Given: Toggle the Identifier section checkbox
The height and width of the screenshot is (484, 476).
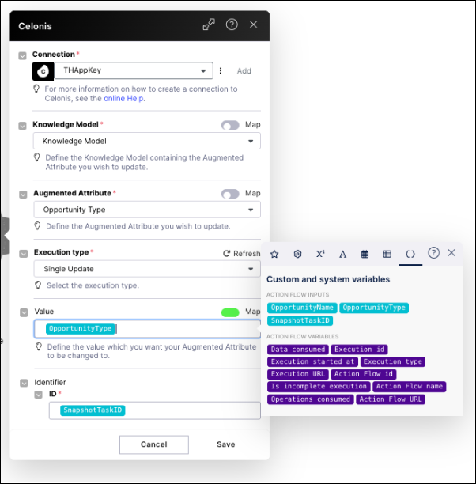Looking at the screenshot, I should (x=24, y=383).
